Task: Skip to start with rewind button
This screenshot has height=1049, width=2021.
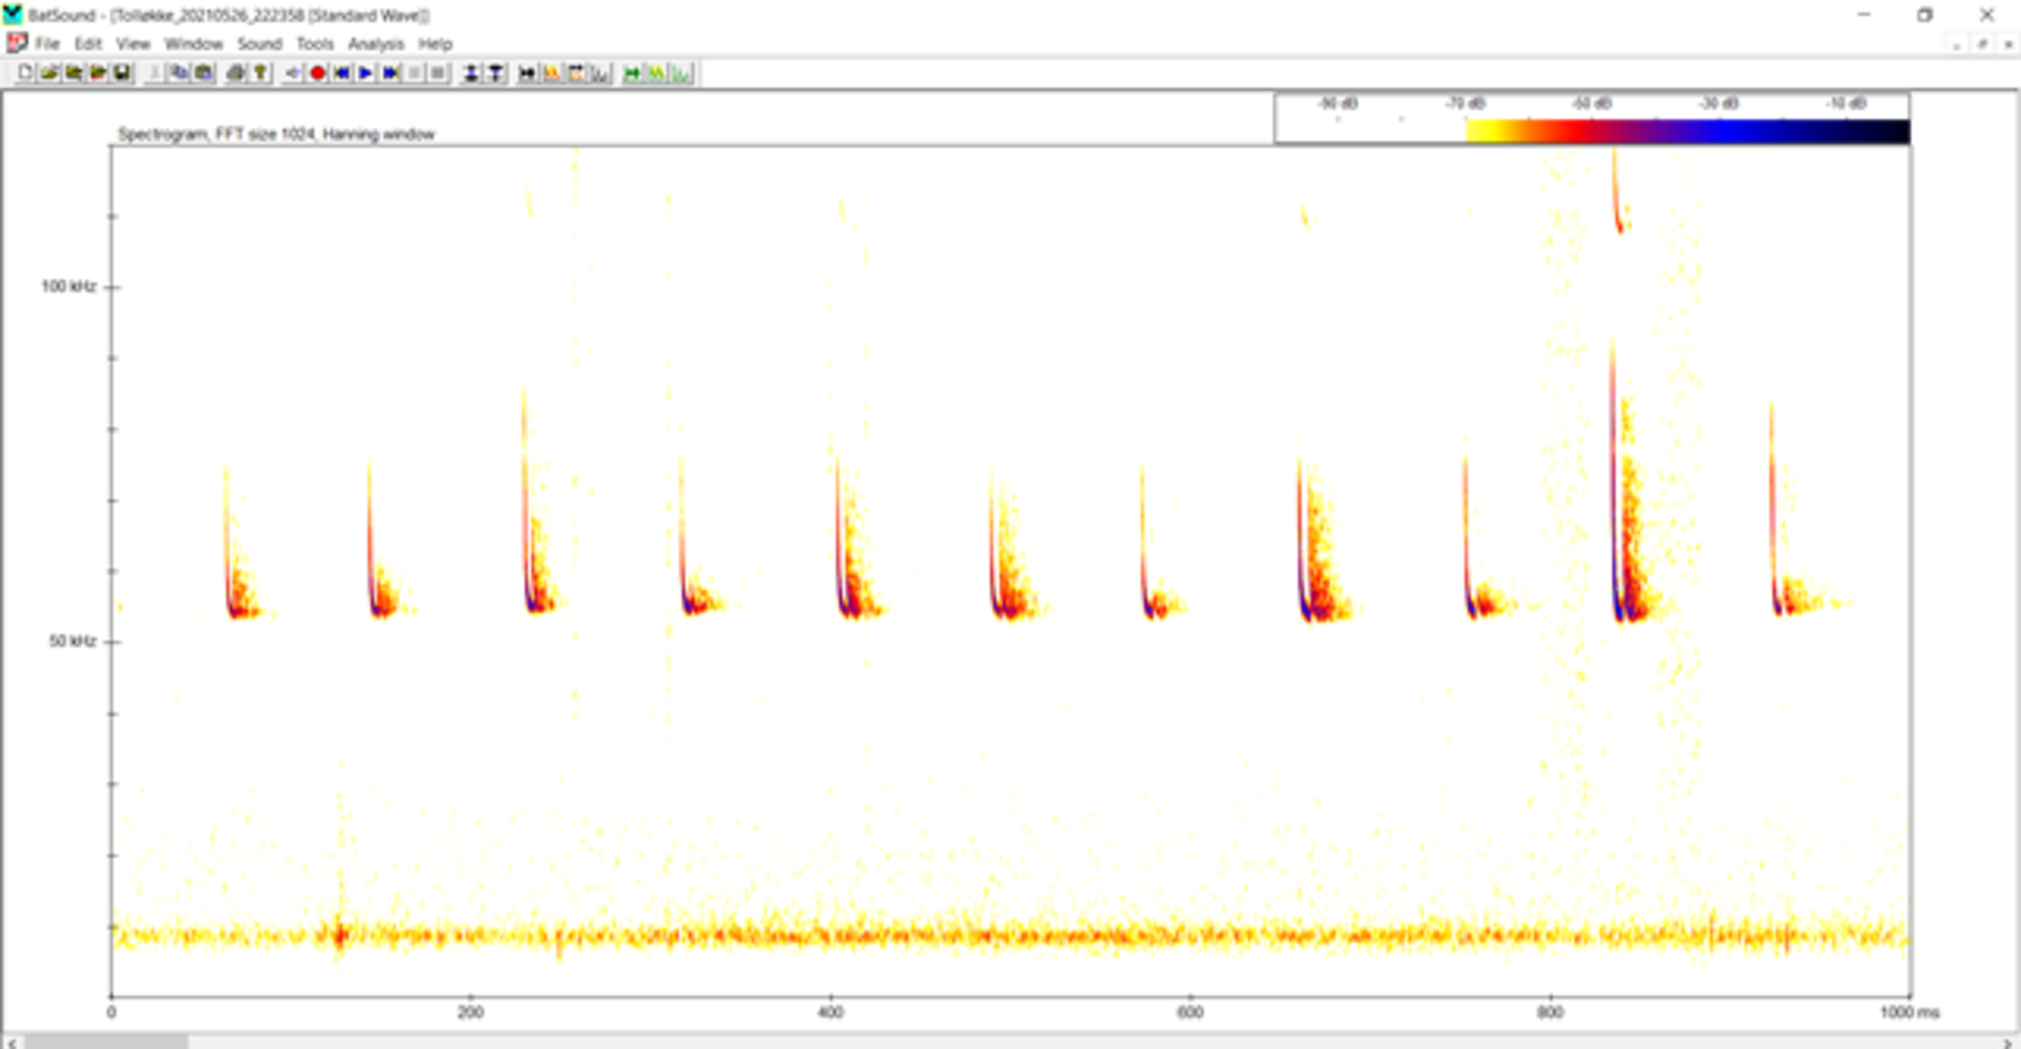Action: click(342, 73)
